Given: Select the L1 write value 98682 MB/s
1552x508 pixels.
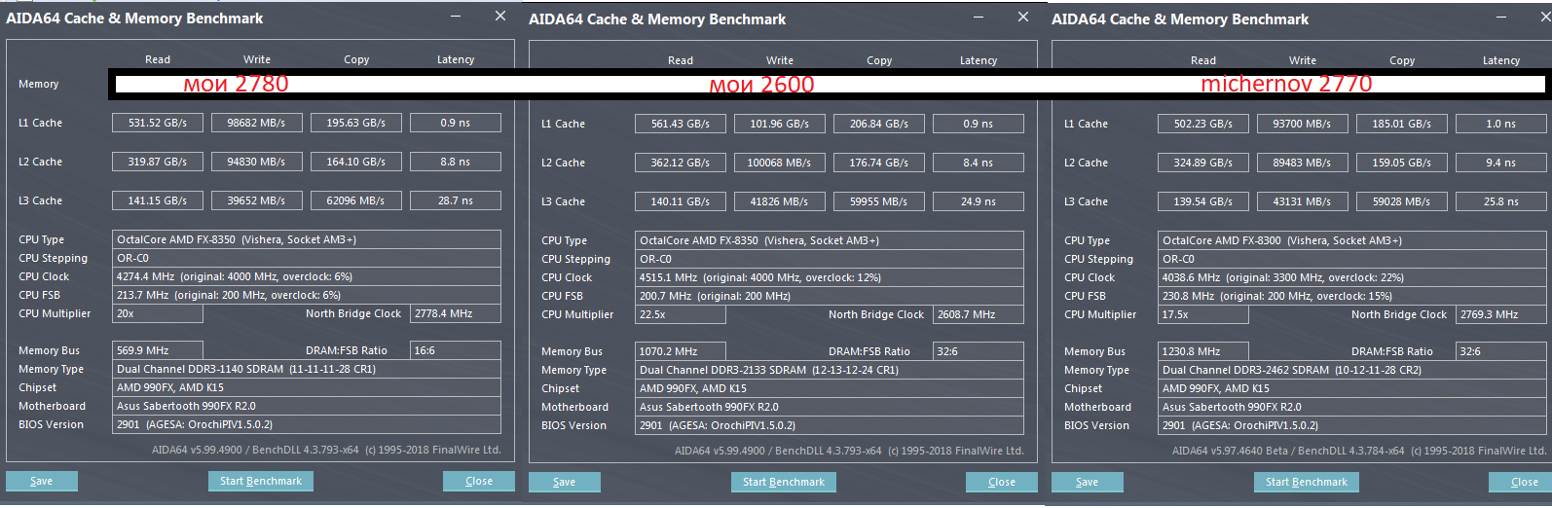Looking at the screenshot, I should 257,123.
